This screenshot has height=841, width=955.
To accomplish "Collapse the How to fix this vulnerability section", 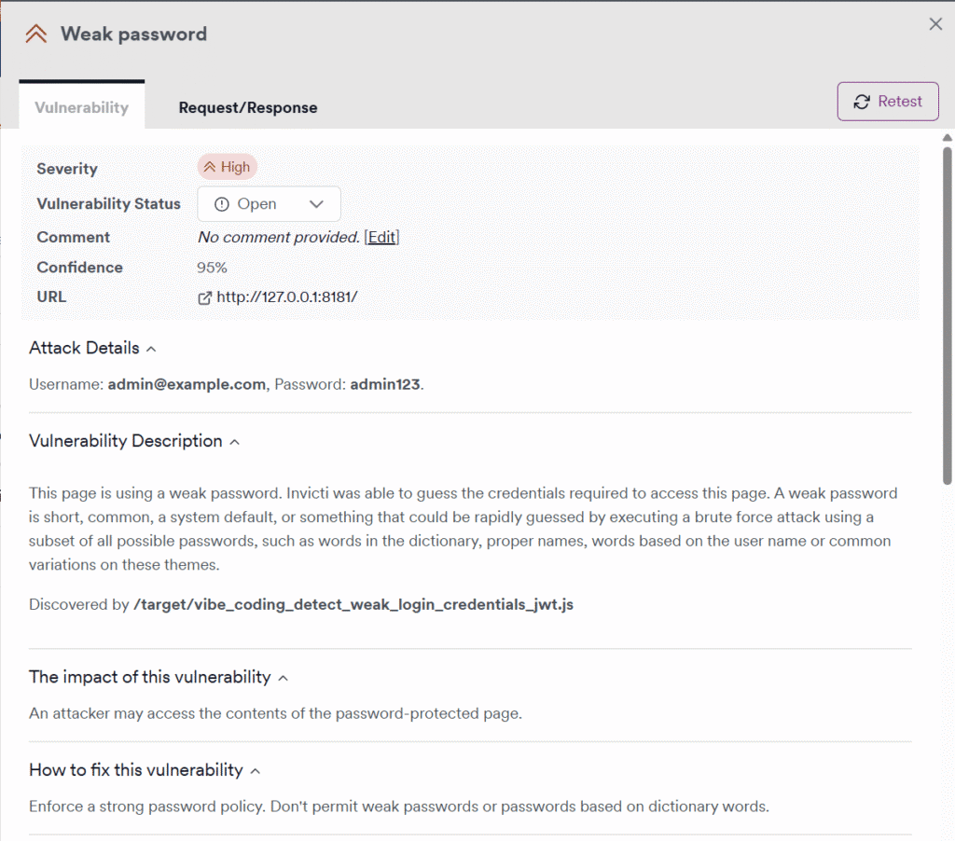I will pos(256,770).
